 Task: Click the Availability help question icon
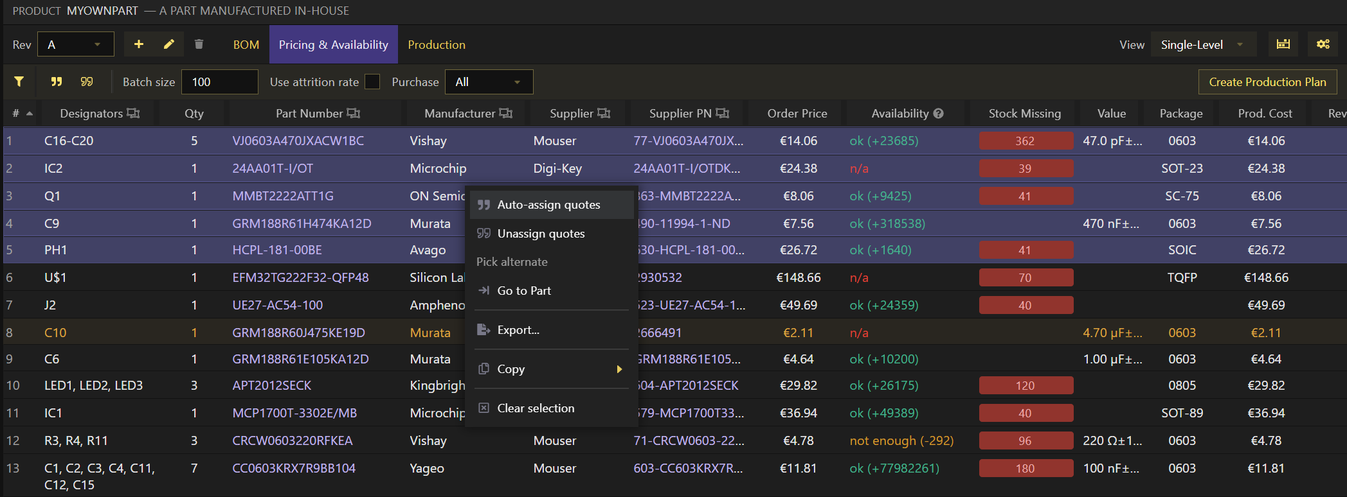click(939, 113)
